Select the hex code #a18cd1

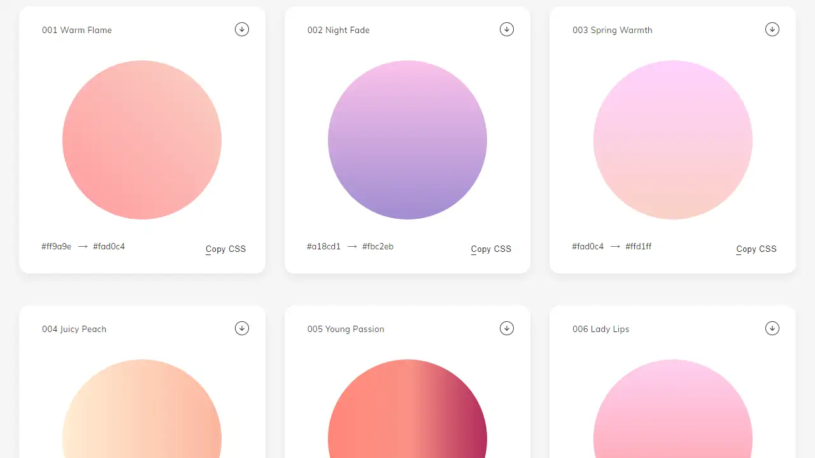tap(323, 246)
